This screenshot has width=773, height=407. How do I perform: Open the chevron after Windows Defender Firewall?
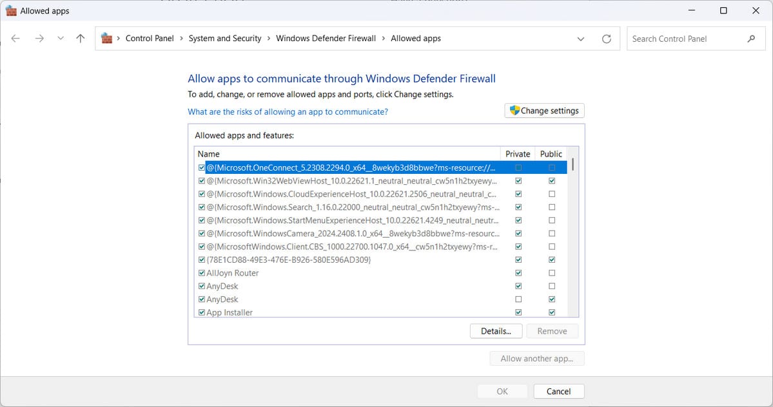tap(383, 39)
